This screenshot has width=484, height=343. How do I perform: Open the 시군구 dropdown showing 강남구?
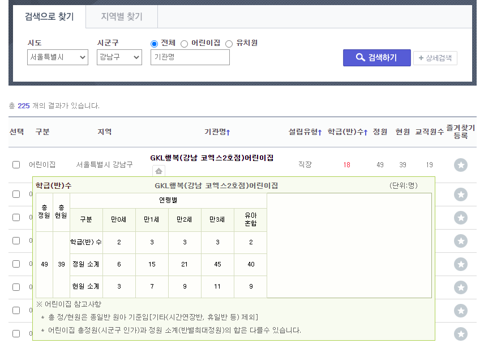(x=119, y=57)
